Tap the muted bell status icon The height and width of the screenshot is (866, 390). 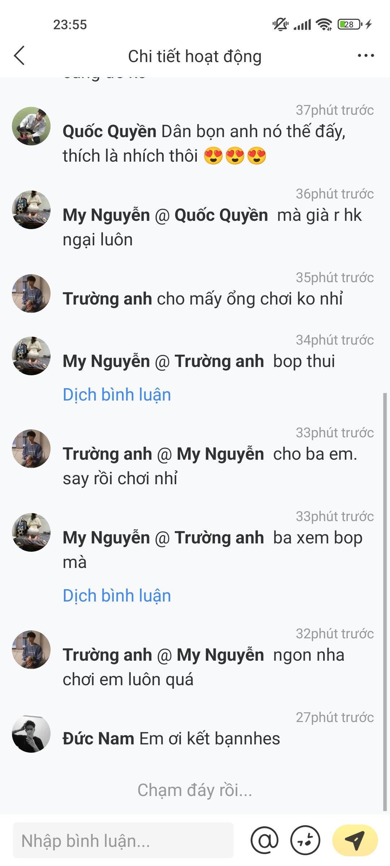click(280, 25)
